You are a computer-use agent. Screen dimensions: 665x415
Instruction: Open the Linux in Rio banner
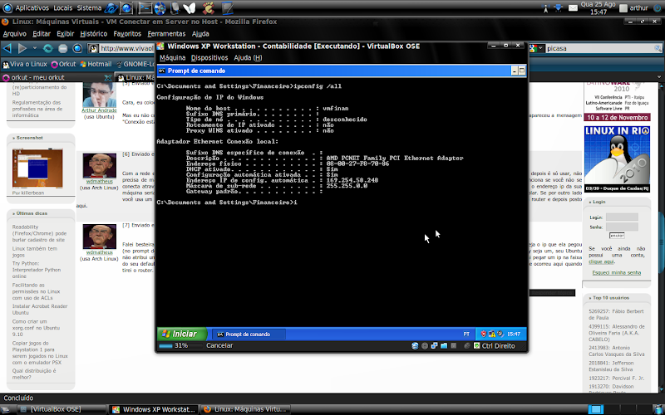pos(617,159)
